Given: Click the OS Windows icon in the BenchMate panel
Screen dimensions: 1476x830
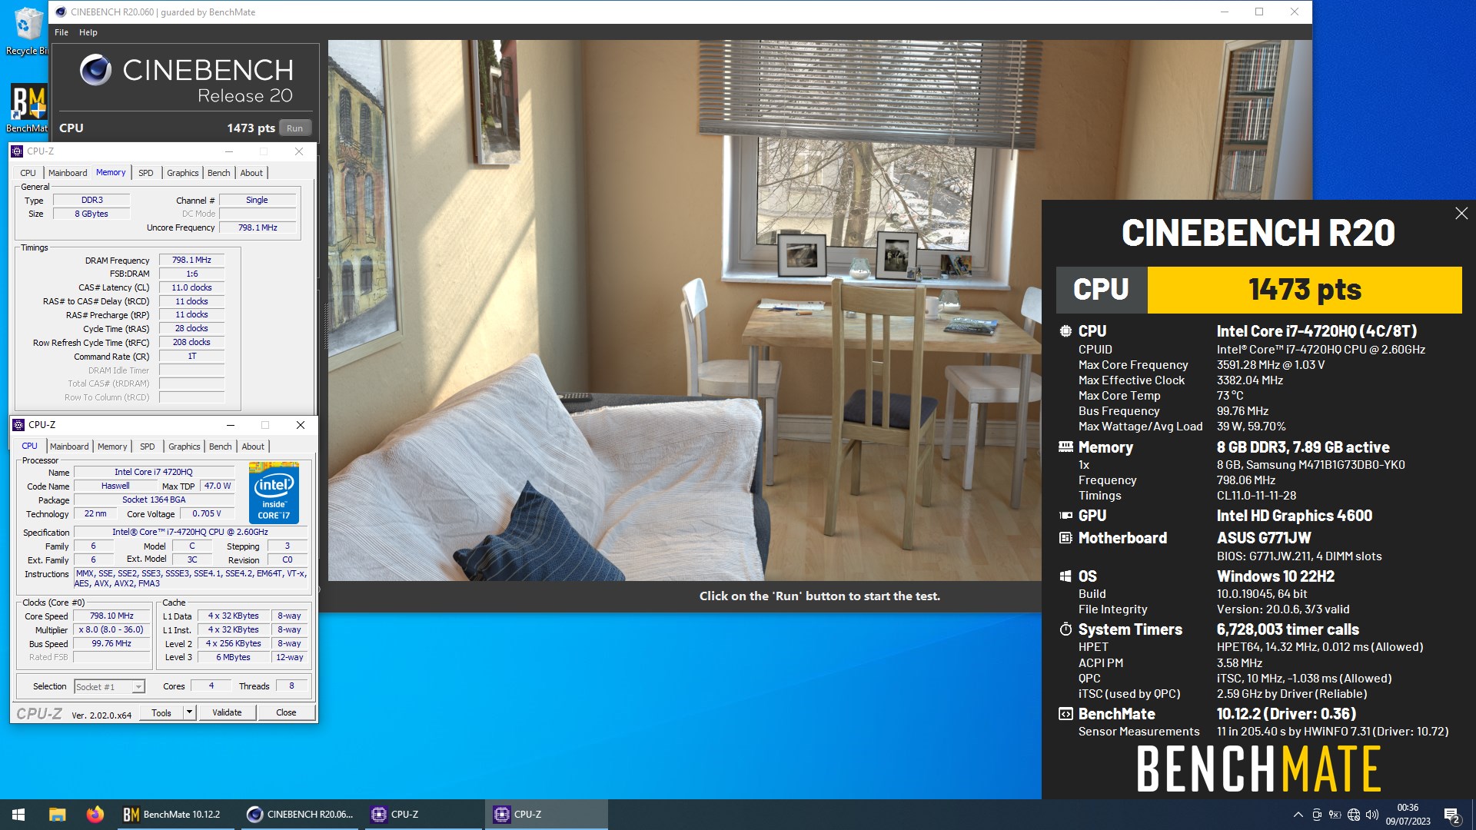Looking at the screenshot, I should pos(1065,576).
